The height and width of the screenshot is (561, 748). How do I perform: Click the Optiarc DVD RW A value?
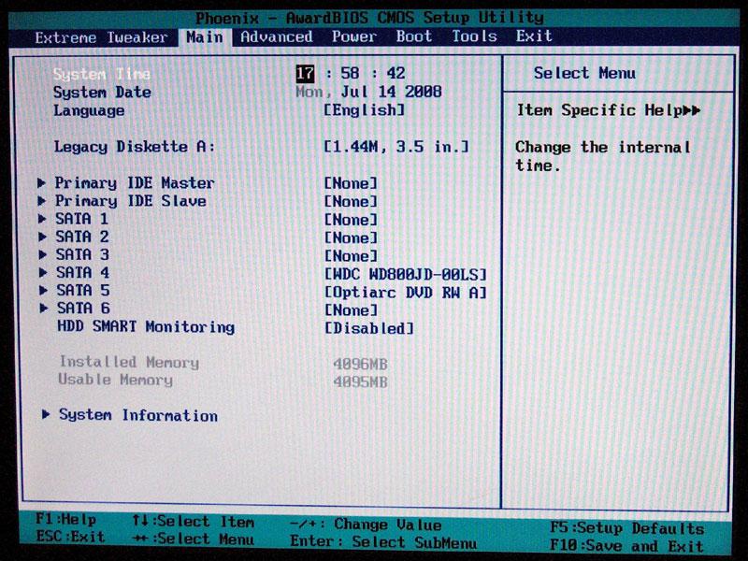406,293
